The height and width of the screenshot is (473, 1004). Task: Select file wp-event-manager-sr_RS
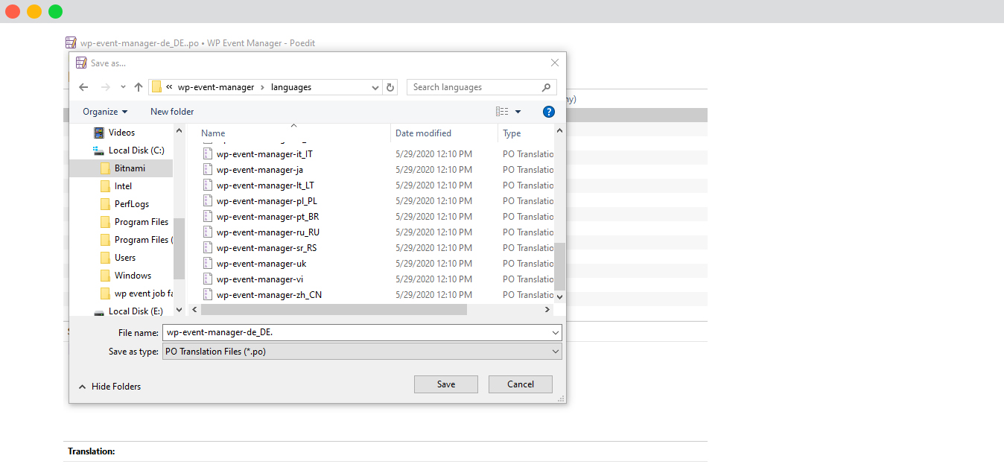[x=267, y=248]
